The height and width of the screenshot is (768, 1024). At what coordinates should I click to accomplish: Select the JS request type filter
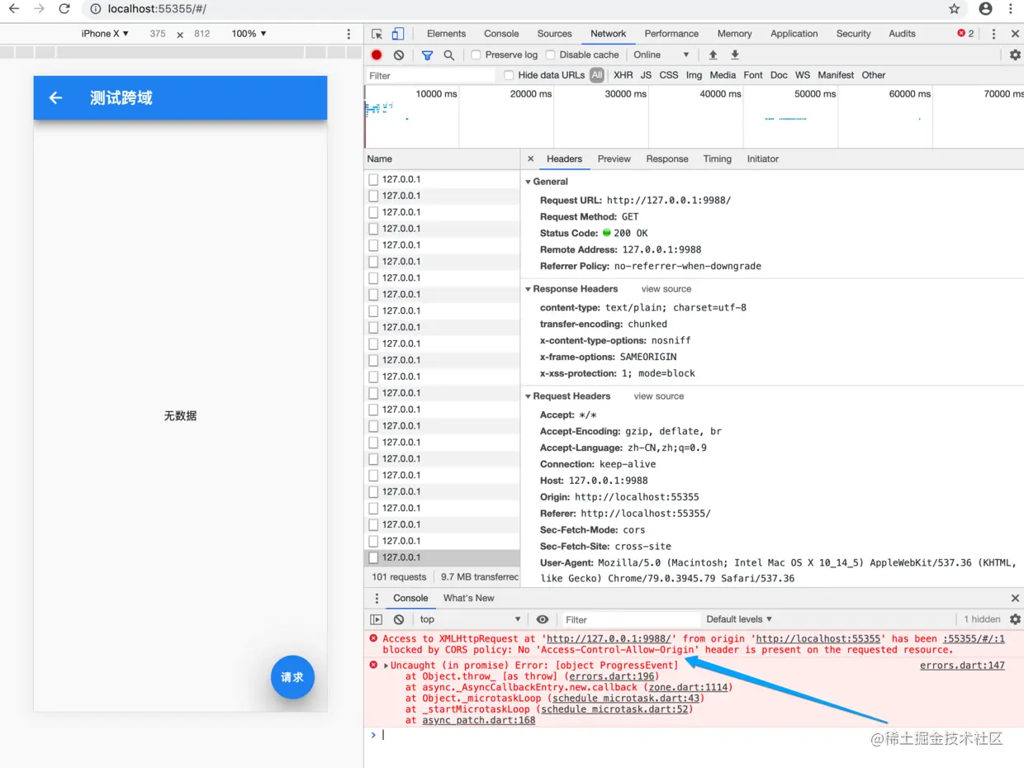point(646,75)
